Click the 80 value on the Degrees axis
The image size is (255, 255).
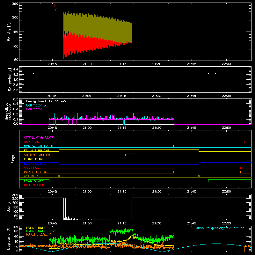(x=16, y=231)
